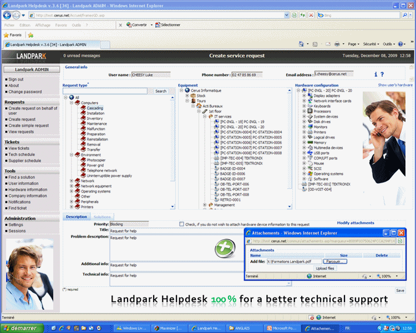Click the Memory hardware icon
Viewport: 416px width, 333px height.
coord(310,143)
